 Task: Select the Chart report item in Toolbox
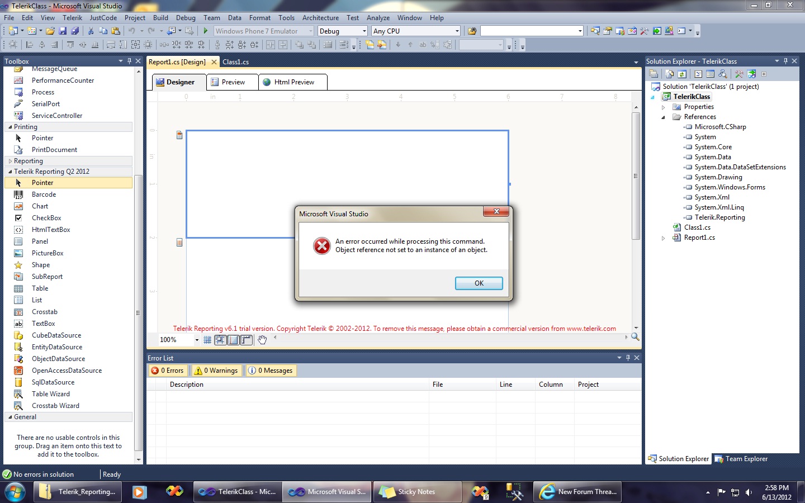(68, 206)
